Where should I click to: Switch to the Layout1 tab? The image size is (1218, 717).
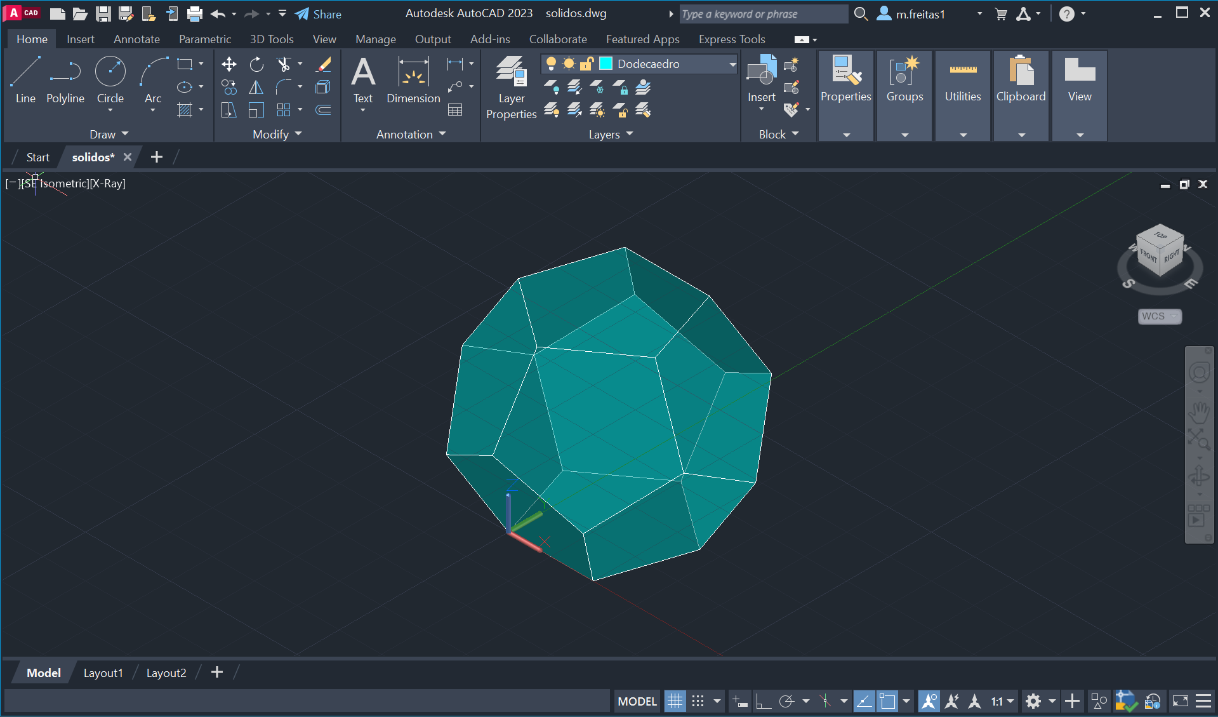tap(103, 673)
